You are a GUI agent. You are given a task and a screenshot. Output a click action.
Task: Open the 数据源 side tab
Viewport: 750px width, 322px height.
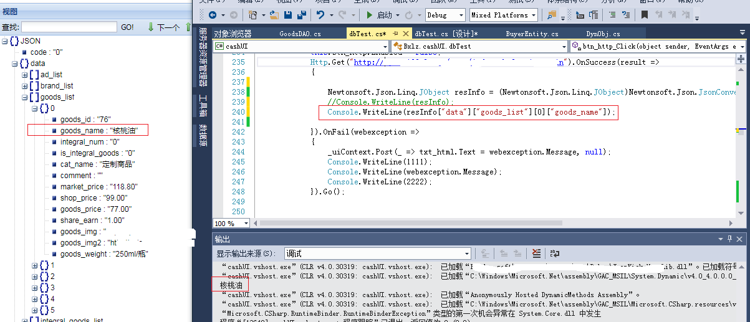click(x=203, y=135)
